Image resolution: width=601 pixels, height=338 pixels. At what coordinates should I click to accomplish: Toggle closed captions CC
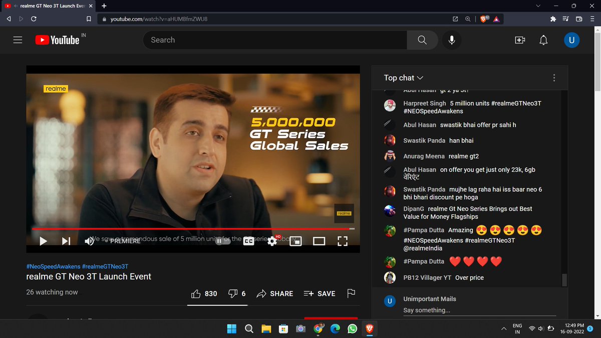click(x=248, y=241)
